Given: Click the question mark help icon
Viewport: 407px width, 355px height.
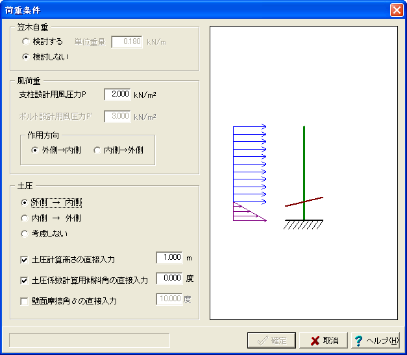Looking at the screenshot, I should [358, 341].
